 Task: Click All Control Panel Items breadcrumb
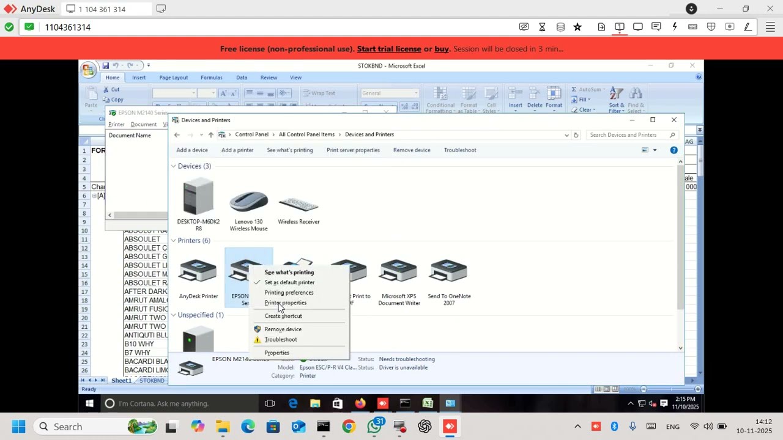point(306,134)
